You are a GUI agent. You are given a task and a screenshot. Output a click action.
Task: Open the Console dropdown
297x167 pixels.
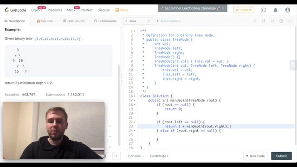click(x=136, y=156)
